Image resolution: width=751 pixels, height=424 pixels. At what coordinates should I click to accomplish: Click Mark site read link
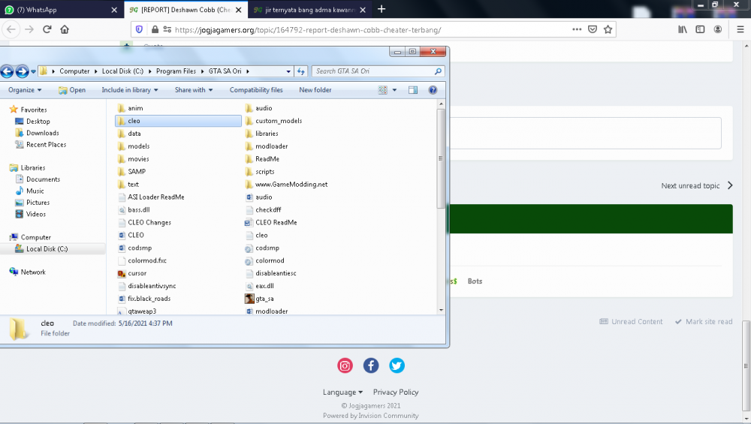coord(704,322)
